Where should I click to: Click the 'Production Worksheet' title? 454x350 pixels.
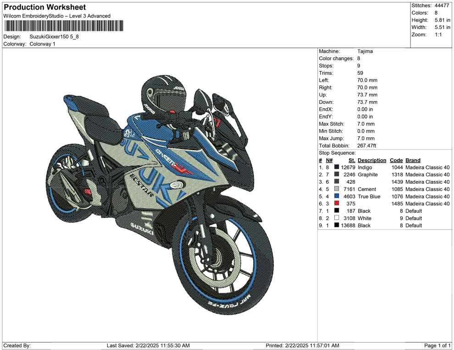pos(45,7)
